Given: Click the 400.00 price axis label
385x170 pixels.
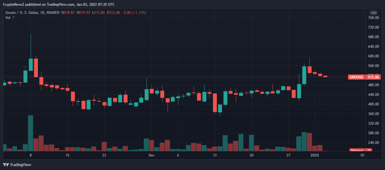Looking at the screenshot, I should [x=373, y=104].
